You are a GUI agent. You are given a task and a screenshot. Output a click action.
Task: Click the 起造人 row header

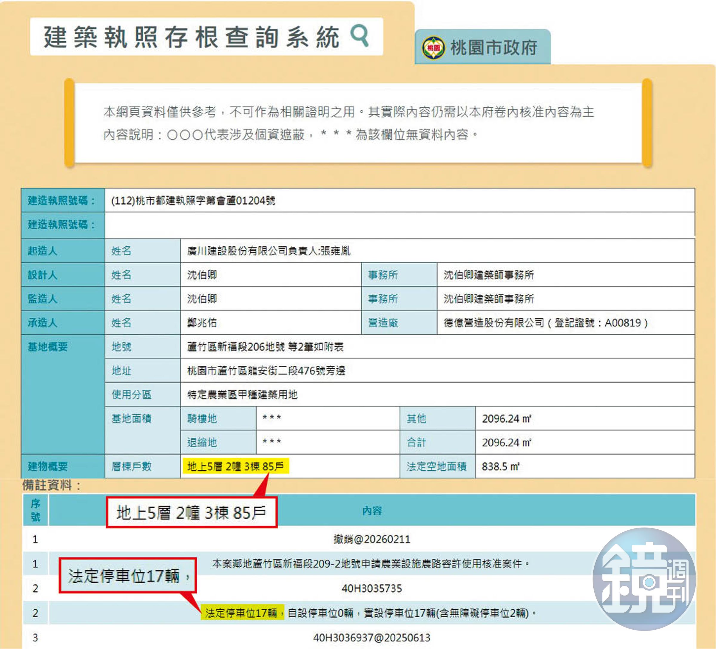click(x=63, y=251)
